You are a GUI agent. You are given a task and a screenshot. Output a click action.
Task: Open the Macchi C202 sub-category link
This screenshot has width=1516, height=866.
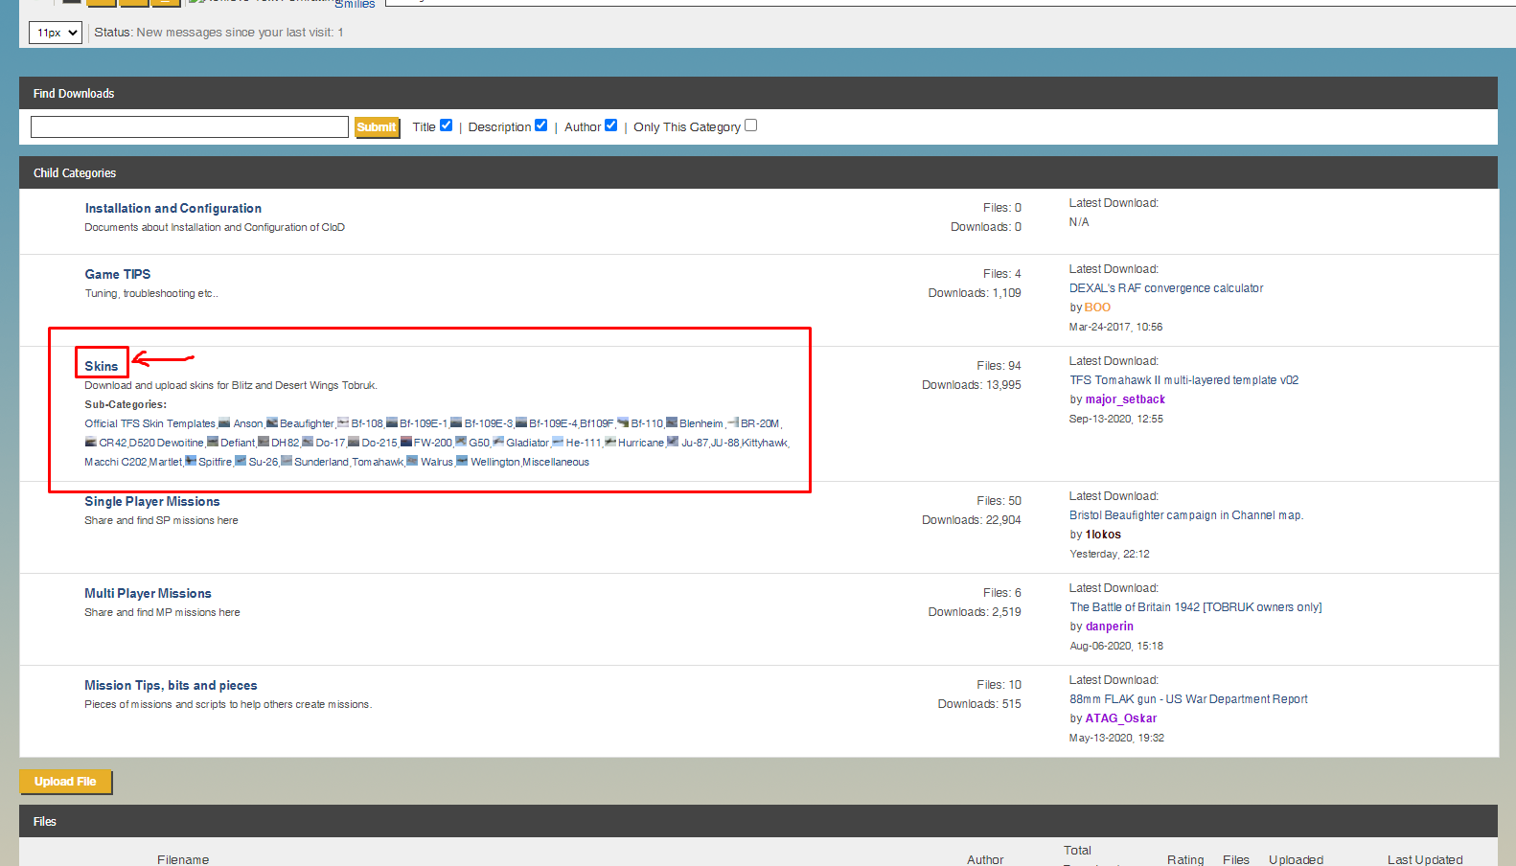pos(116,462)
